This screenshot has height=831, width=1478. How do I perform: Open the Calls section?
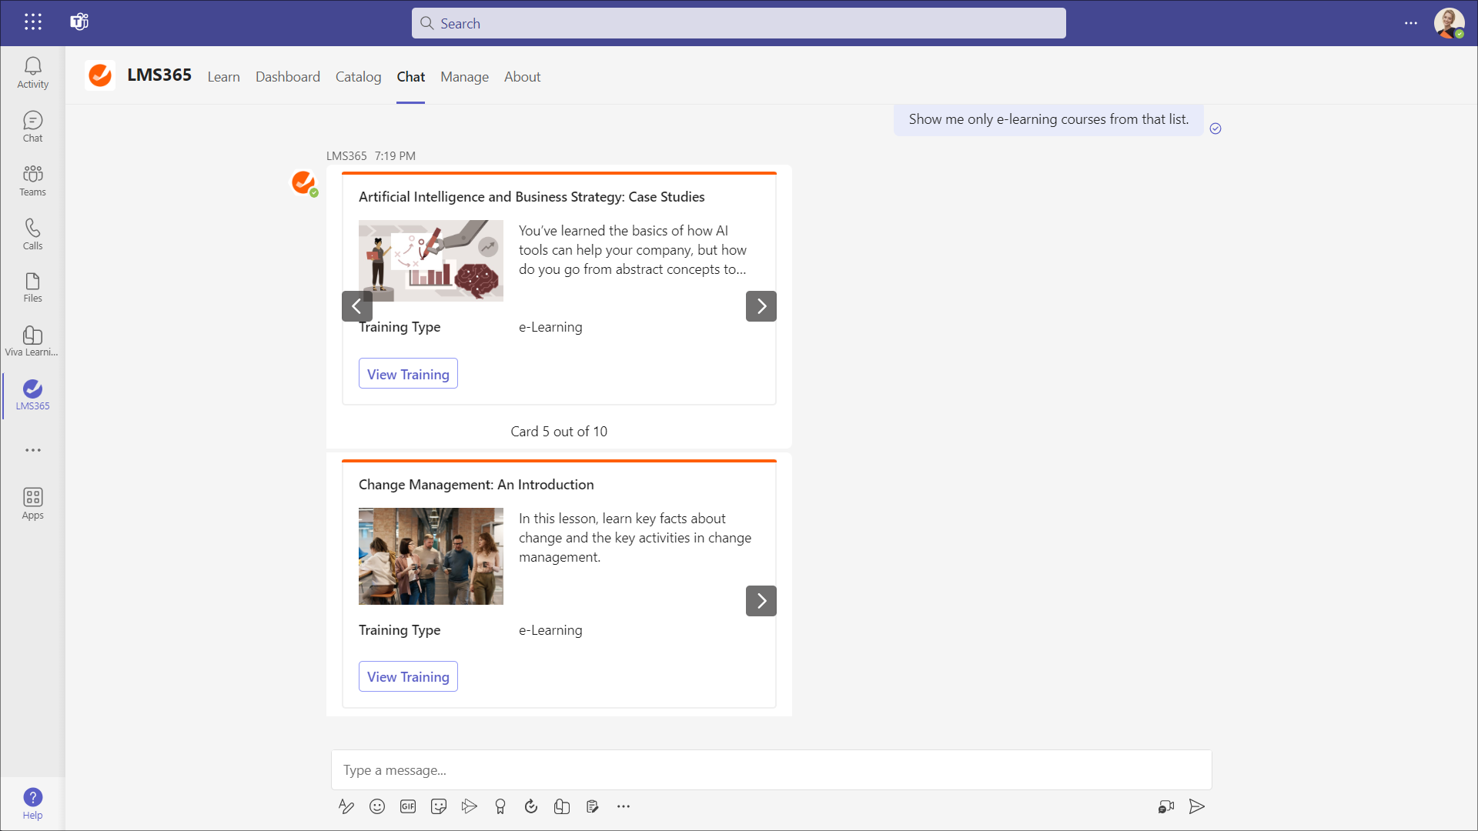pos(32,234)
